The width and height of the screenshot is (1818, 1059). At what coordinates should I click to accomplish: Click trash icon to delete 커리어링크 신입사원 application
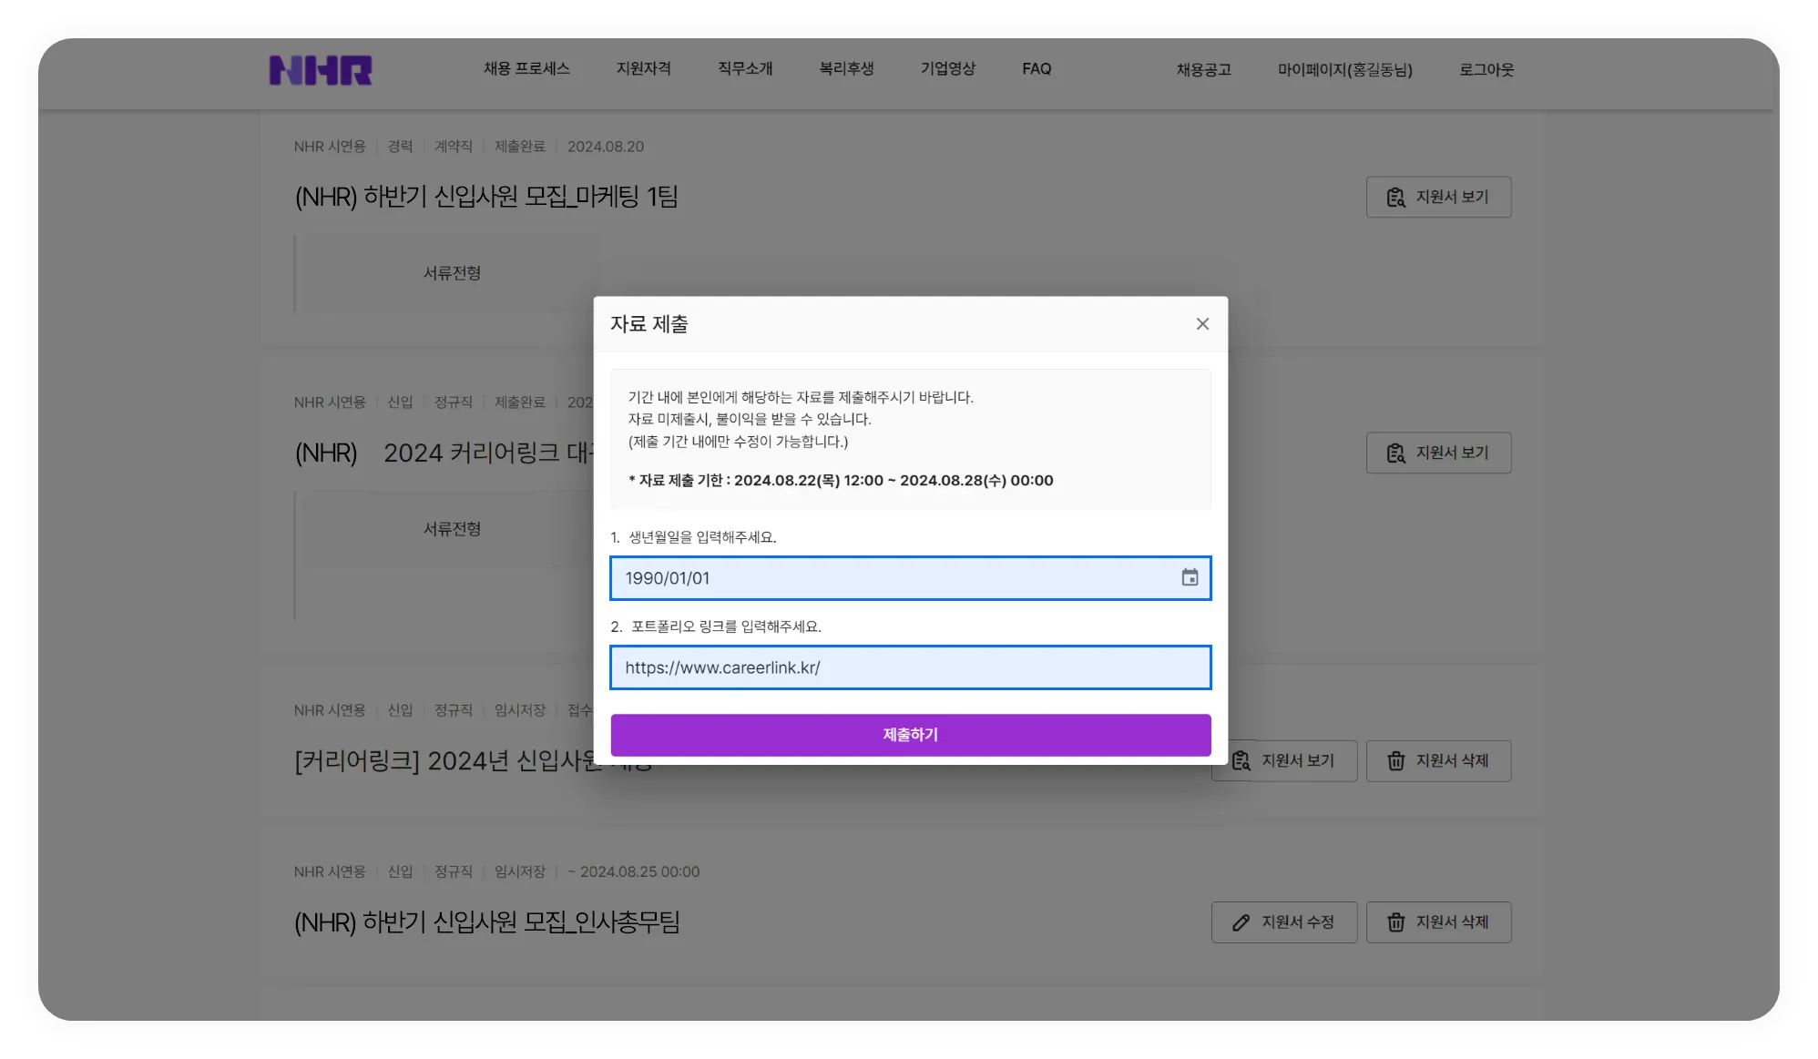coord(1396,761)
